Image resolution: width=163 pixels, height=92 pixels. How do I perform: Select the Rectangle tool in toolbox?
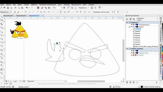1,39
